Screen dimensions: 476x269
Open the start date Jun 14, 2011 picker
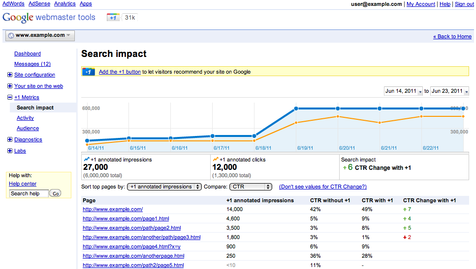pos(403,91)
